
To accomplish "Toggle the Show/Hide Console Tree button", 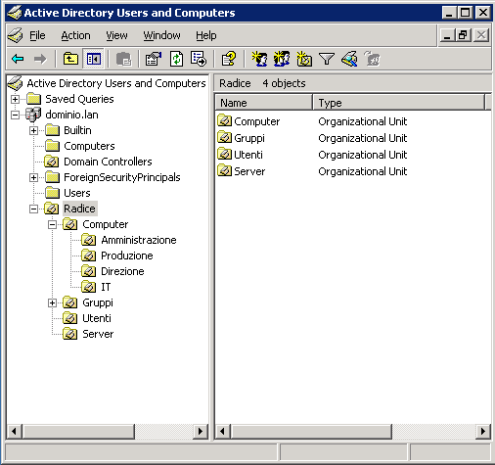I will [x=93, y=59].
